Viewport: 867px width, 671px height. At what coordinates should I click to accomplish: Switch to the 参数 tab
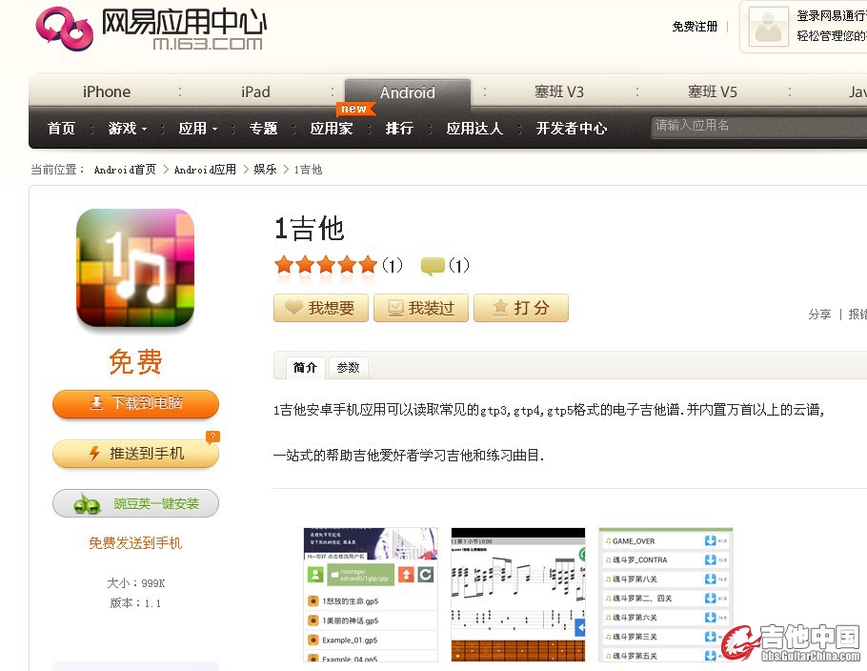348,368
